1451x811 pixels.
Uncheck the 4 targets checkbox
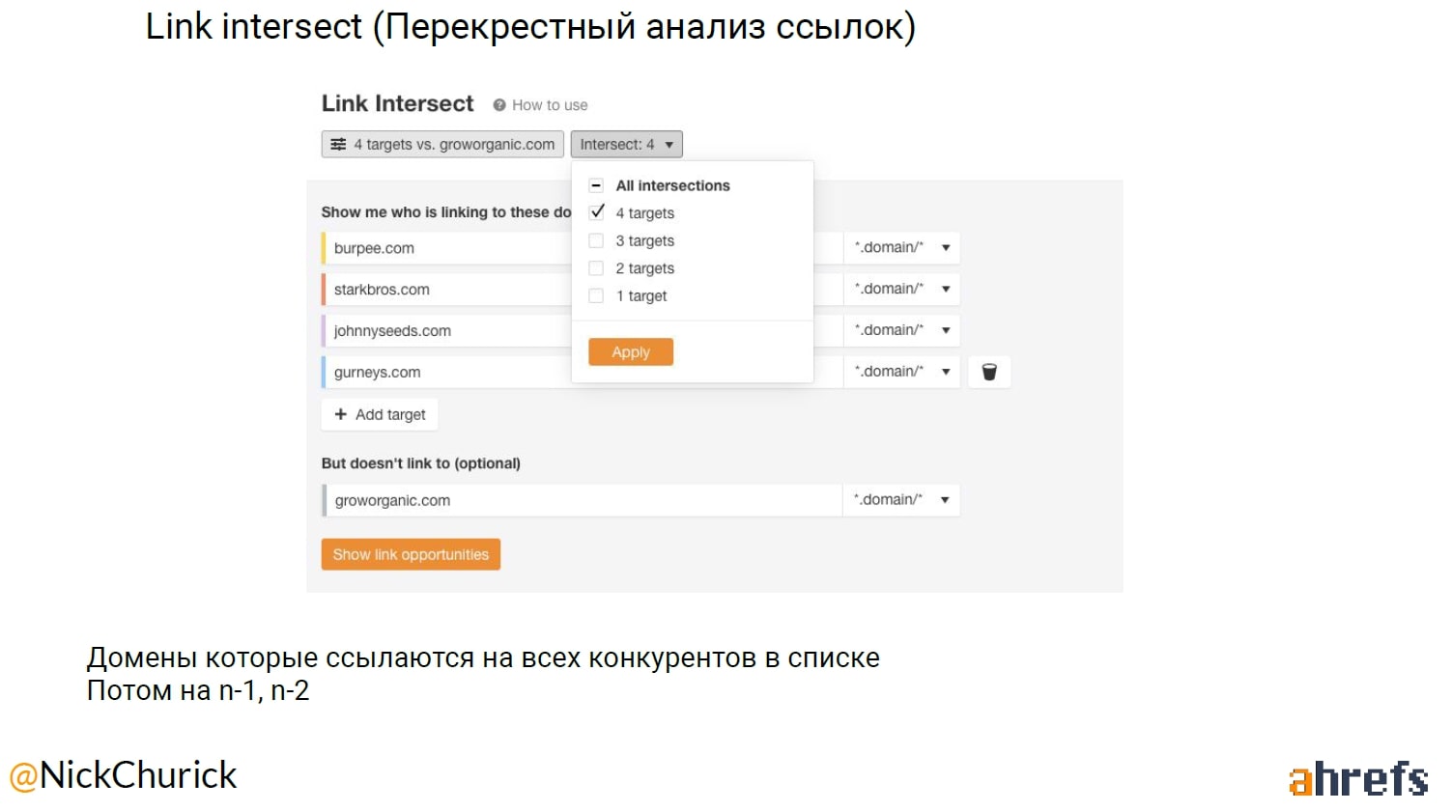pos(597,212)
